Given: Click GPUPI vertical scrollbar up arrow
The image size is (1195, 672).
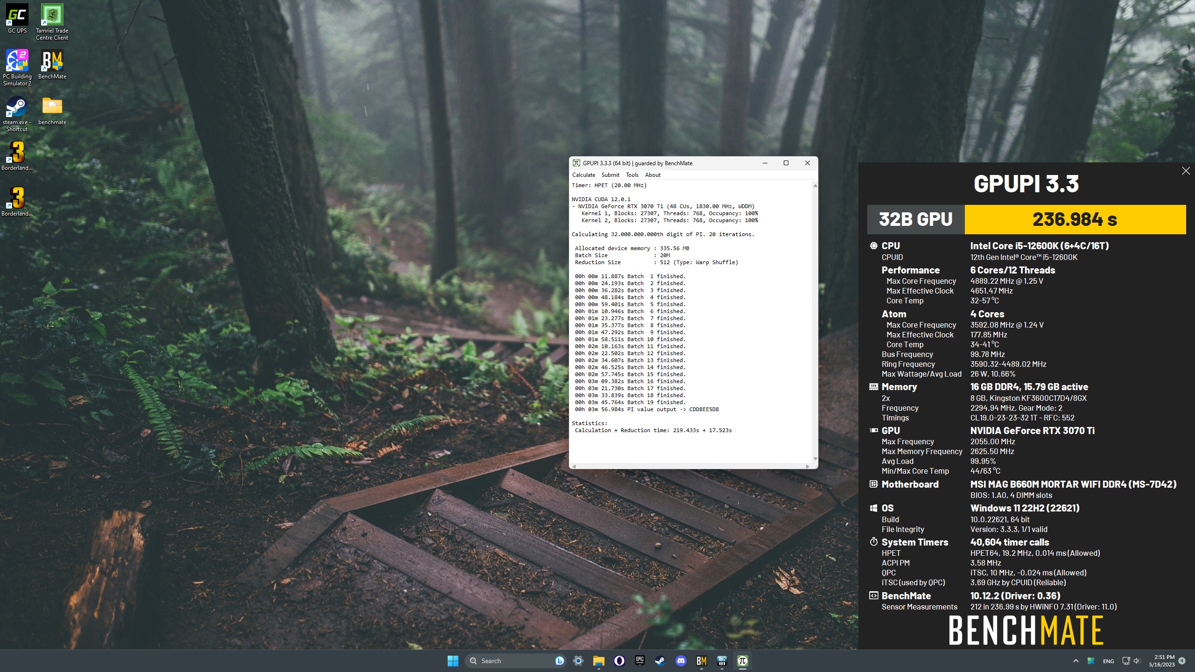Looking at the screenshot, I should (815, 186).
